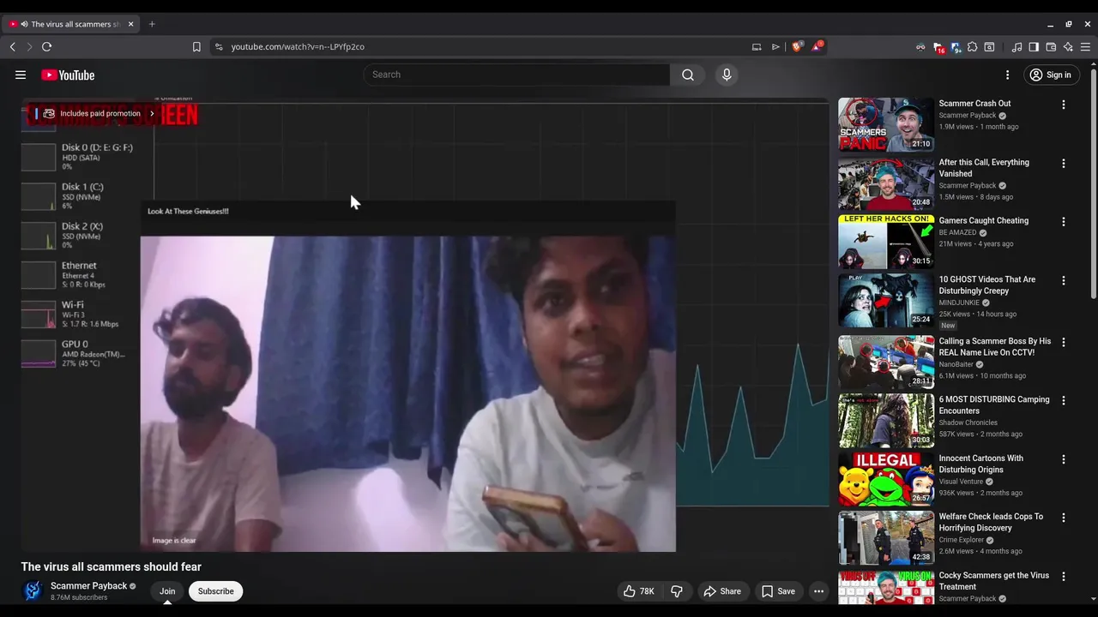Save video to a playlist
1098x617 pixels.
point(778,591)
